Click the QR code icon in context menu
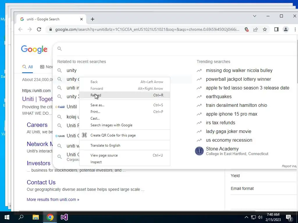This screenshot has width=298, height=223. tap(84, 135)
